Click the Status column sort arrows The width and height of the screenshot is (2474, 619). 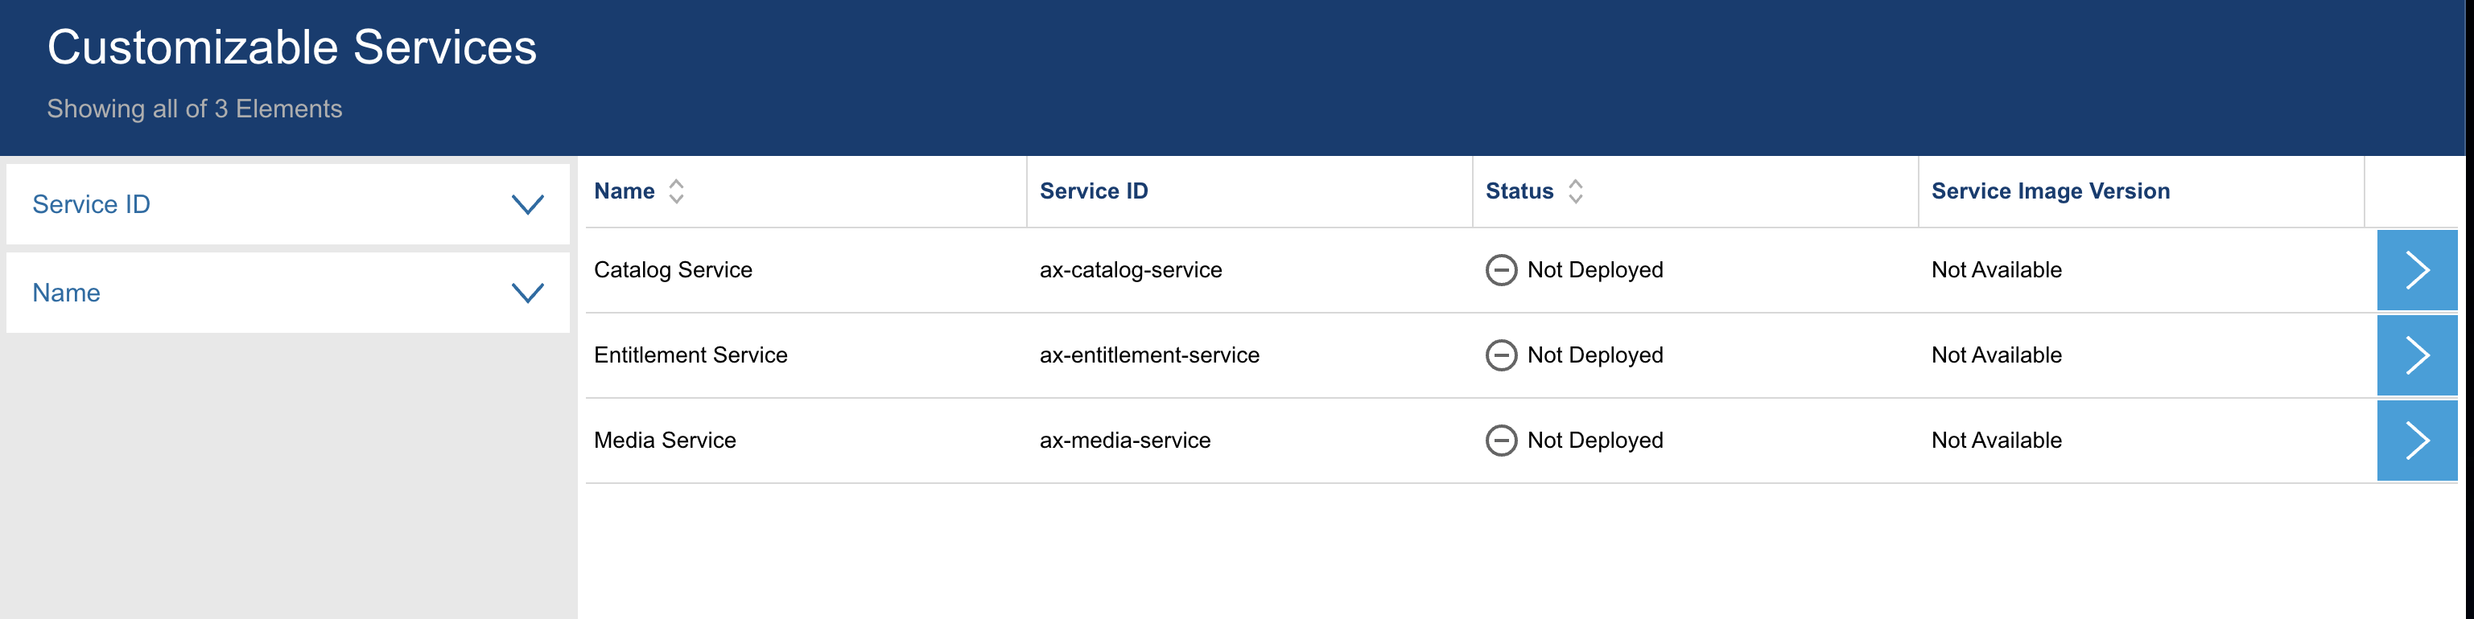coord(1575,191)
